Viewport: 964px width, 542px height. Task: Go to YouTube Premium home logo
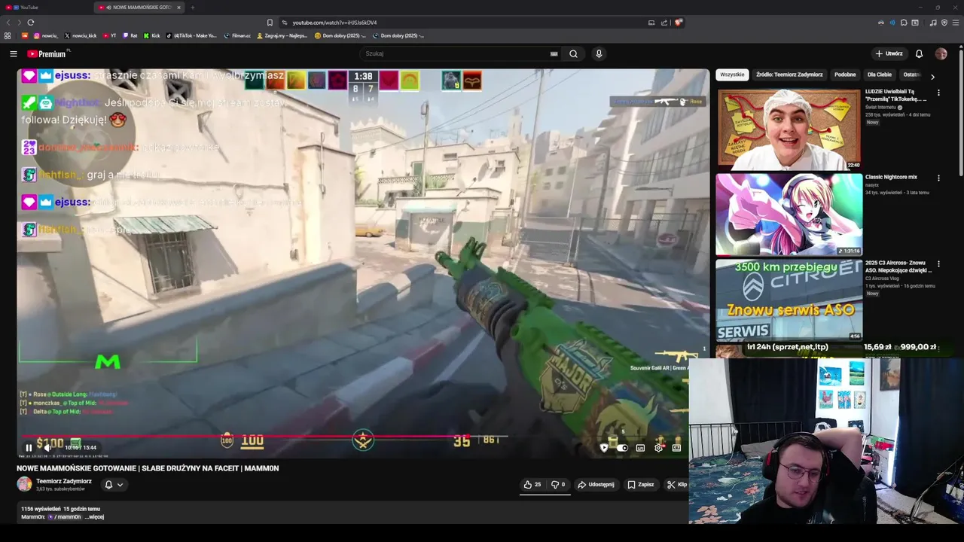click(x=47, y=54)
